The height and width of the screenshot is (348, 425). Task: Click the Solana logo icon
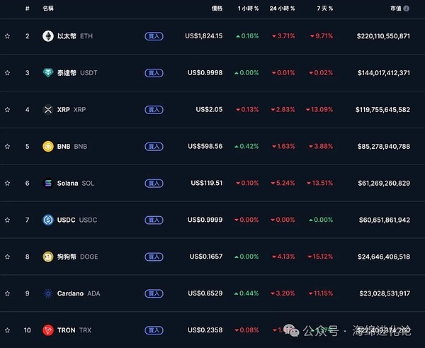click(48, 183)
